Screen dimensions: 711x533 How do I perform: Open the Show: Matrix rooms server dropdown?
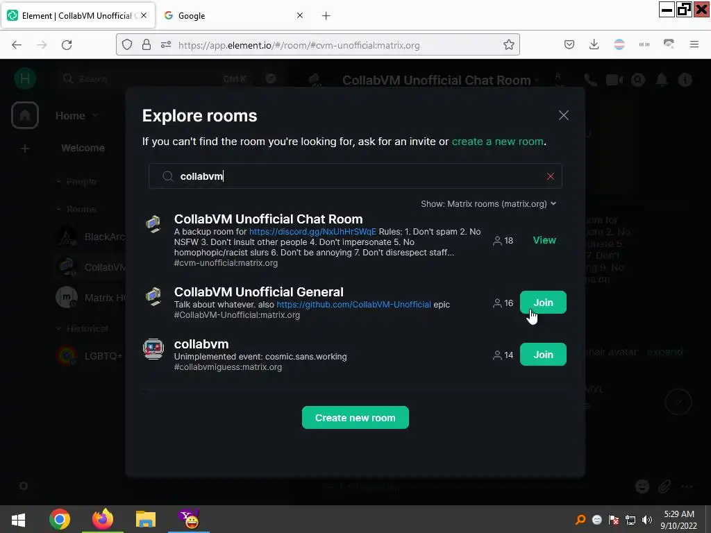coord(488,204)
